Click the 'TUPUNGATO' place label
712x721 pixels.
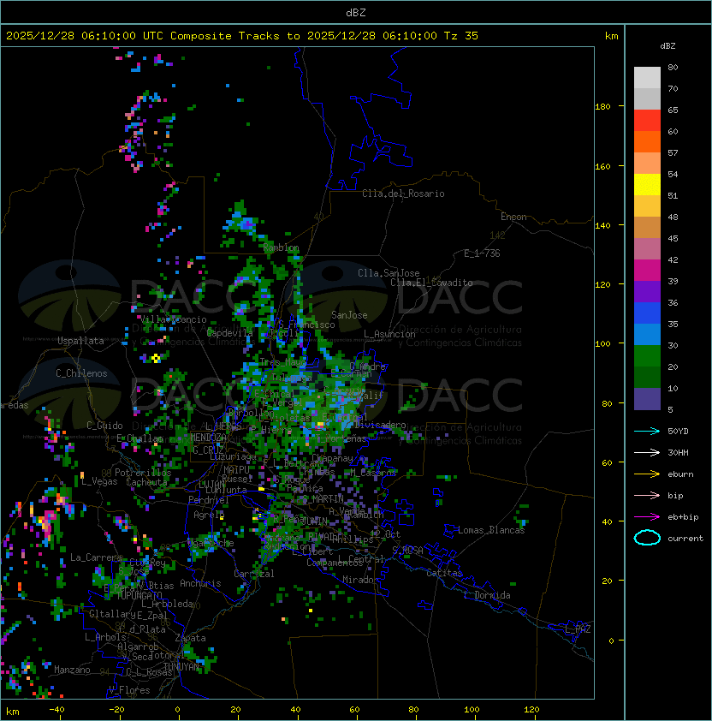pos(139,595)
